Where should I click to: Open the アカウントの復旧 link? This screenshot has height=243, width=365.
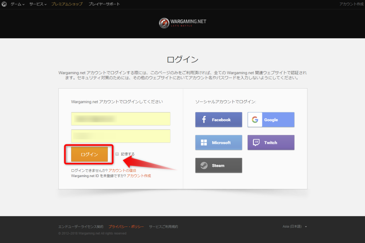tap(122, 171)
